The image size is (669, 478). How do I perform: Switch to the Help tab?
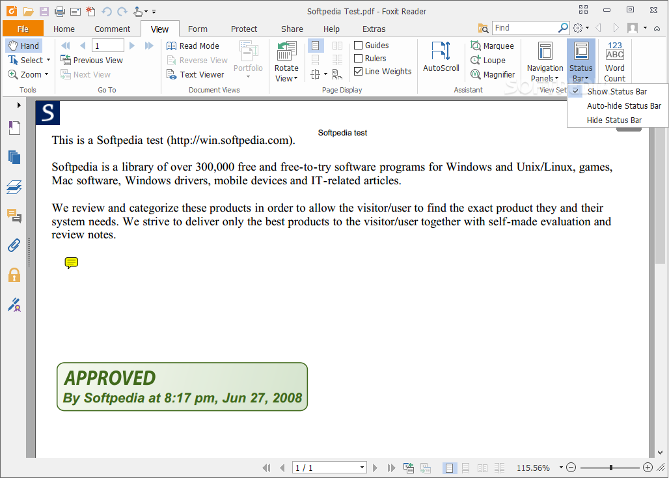pos(331,29)
